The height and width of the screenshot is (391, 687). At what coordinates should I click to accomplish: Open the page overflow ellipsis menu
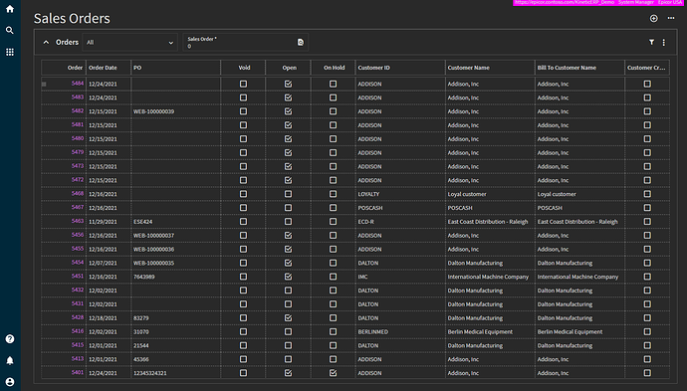[671, 18]
